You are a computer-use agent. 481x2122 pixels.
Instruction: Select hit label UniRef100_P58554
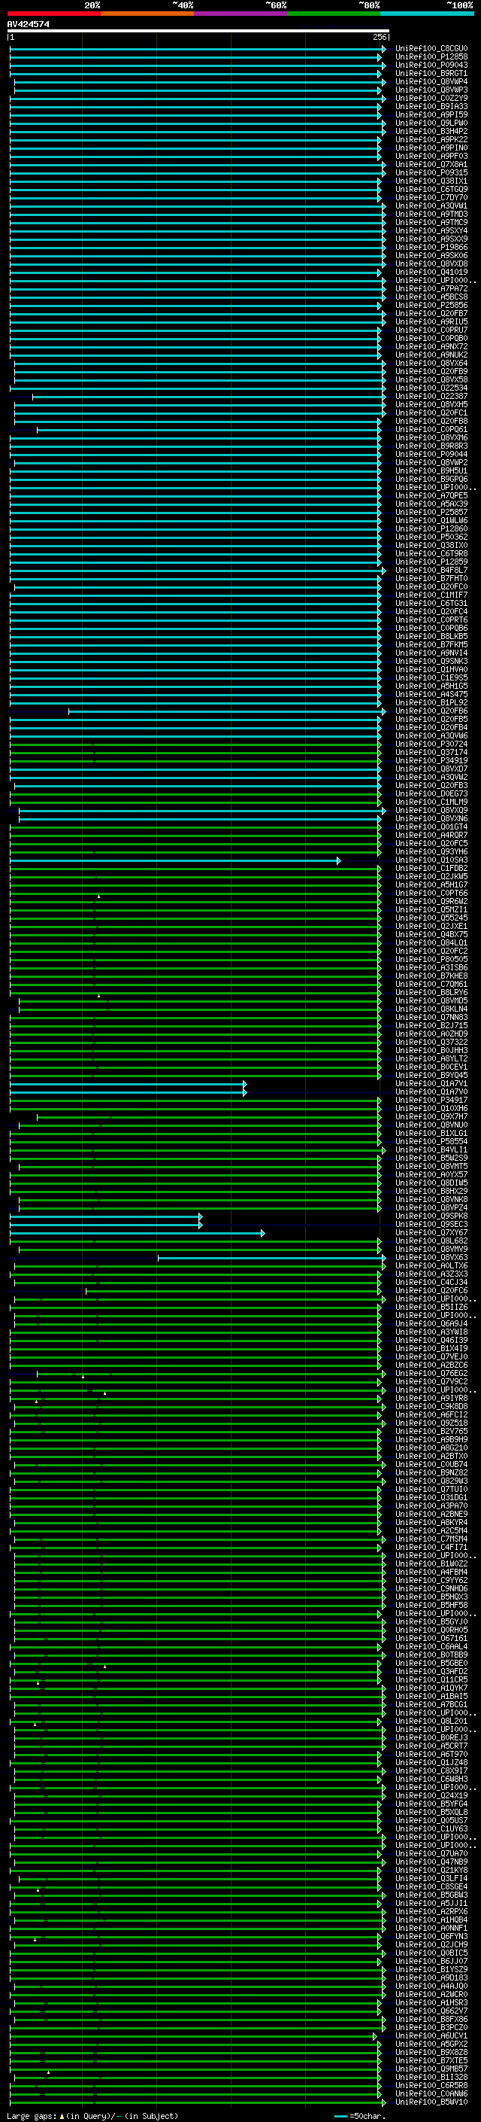pyautogui.click(x=431, y=1142)
